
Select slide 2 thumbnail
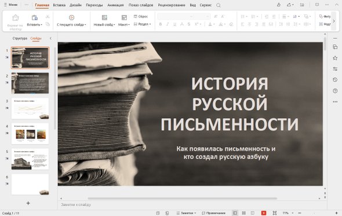[x=30, y=83]
